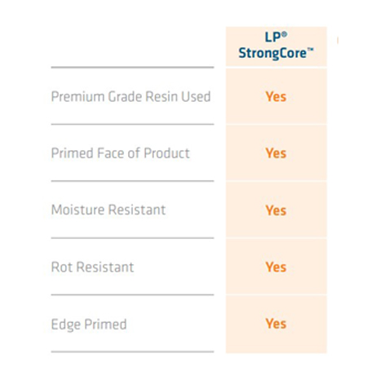The height and width of the screenshot is (367, 367).
Task: Select the Rot Resistant row label
Action: pos(92,267)
